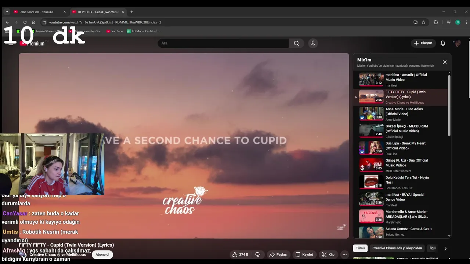The image size is (470, 264).
Task: Click the video player to pause
Action: [x=184, y=146]
